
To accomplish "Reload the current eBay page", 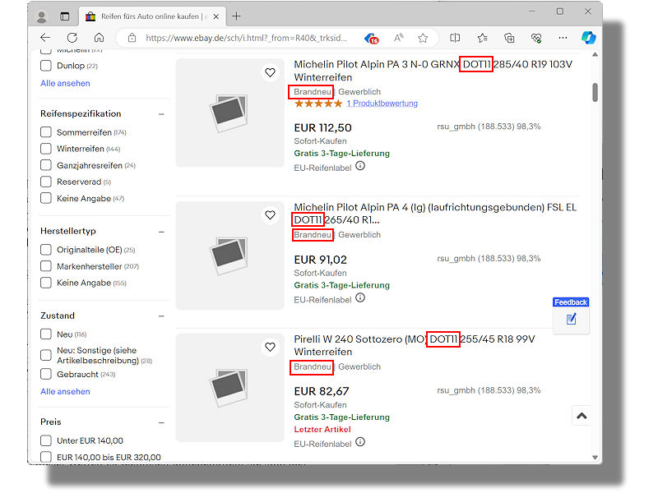I will (72, 38).
